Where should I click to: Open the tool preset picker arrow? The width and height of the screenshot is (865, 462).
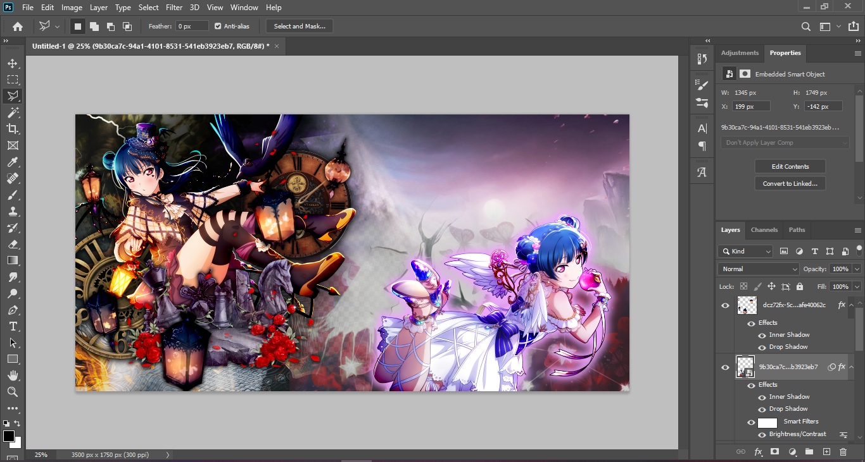click(57, 27)
